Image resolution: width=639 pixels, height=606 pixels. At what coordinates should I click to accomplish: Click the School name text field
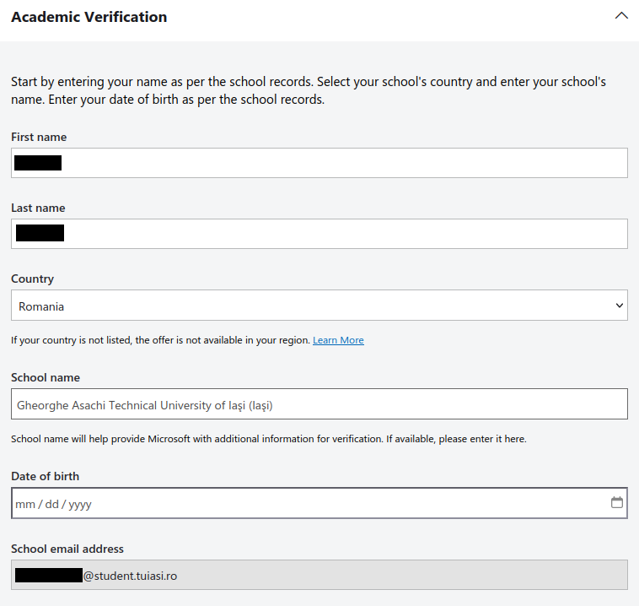319,404
